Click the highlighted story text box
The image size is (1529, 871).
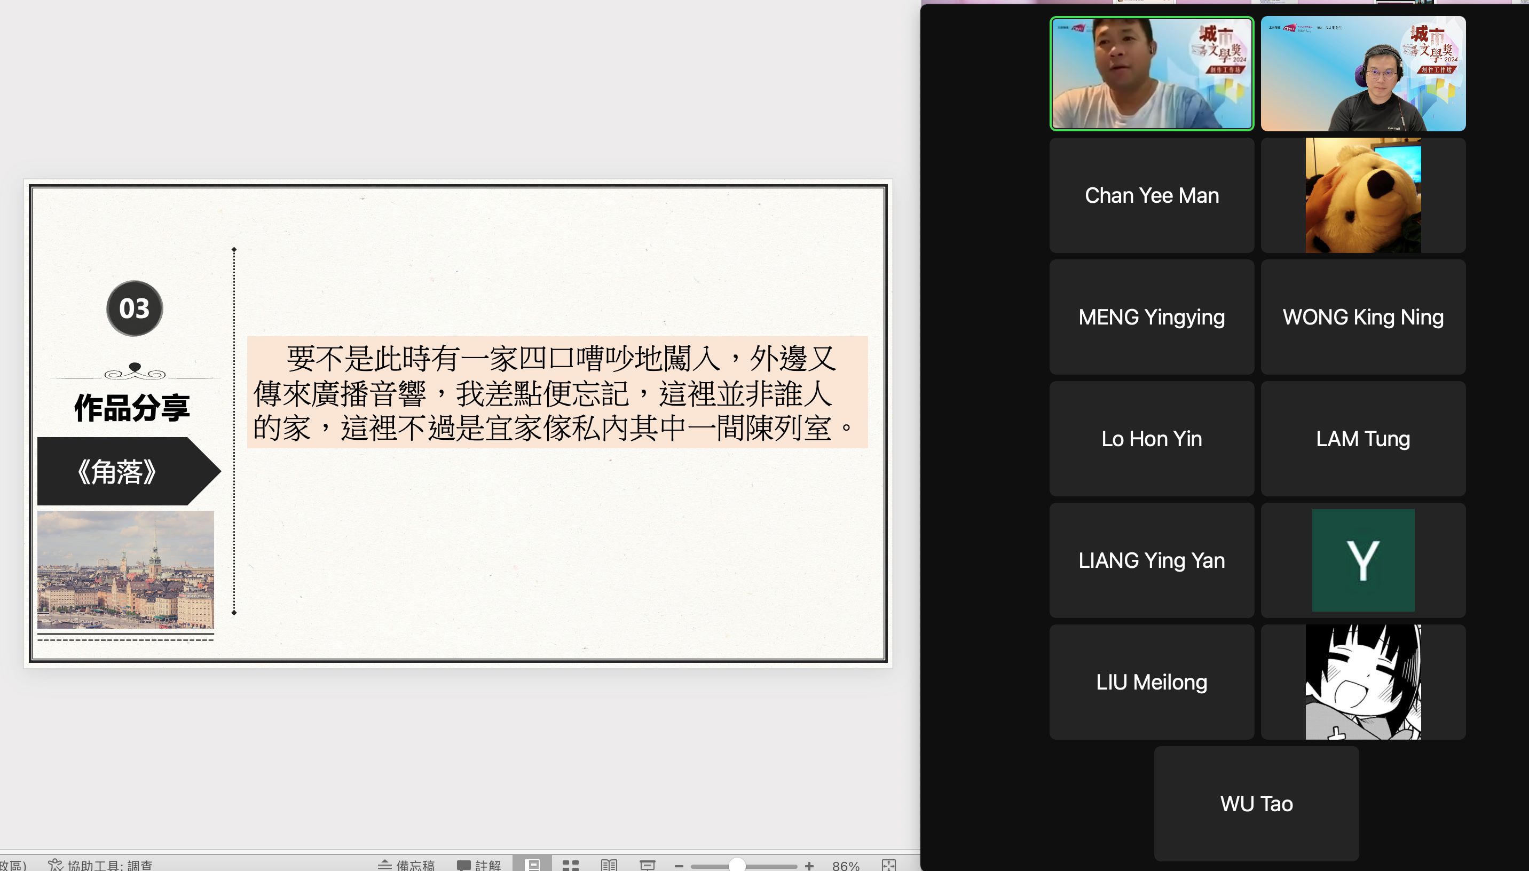point(557,392)
